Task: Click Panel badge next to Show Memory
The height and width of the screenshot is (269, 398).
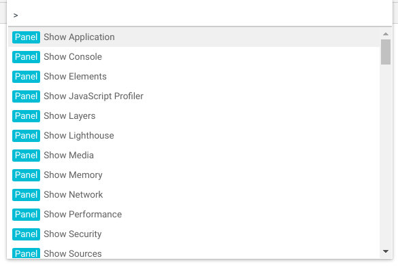Action: pyautogui.click(x=26, y=175)
